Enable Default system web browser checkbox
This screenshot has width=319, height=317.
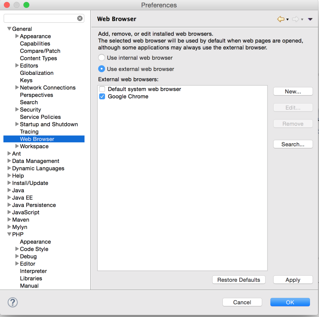[x=102, y=89]
